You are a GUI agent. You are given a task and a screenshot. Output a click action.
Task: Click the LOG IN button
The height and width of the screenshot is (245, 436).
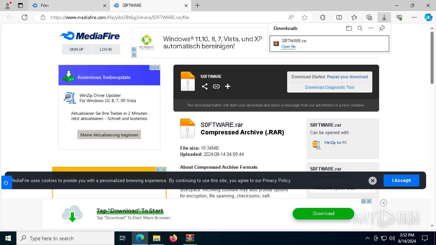click(x=106, y=49)
